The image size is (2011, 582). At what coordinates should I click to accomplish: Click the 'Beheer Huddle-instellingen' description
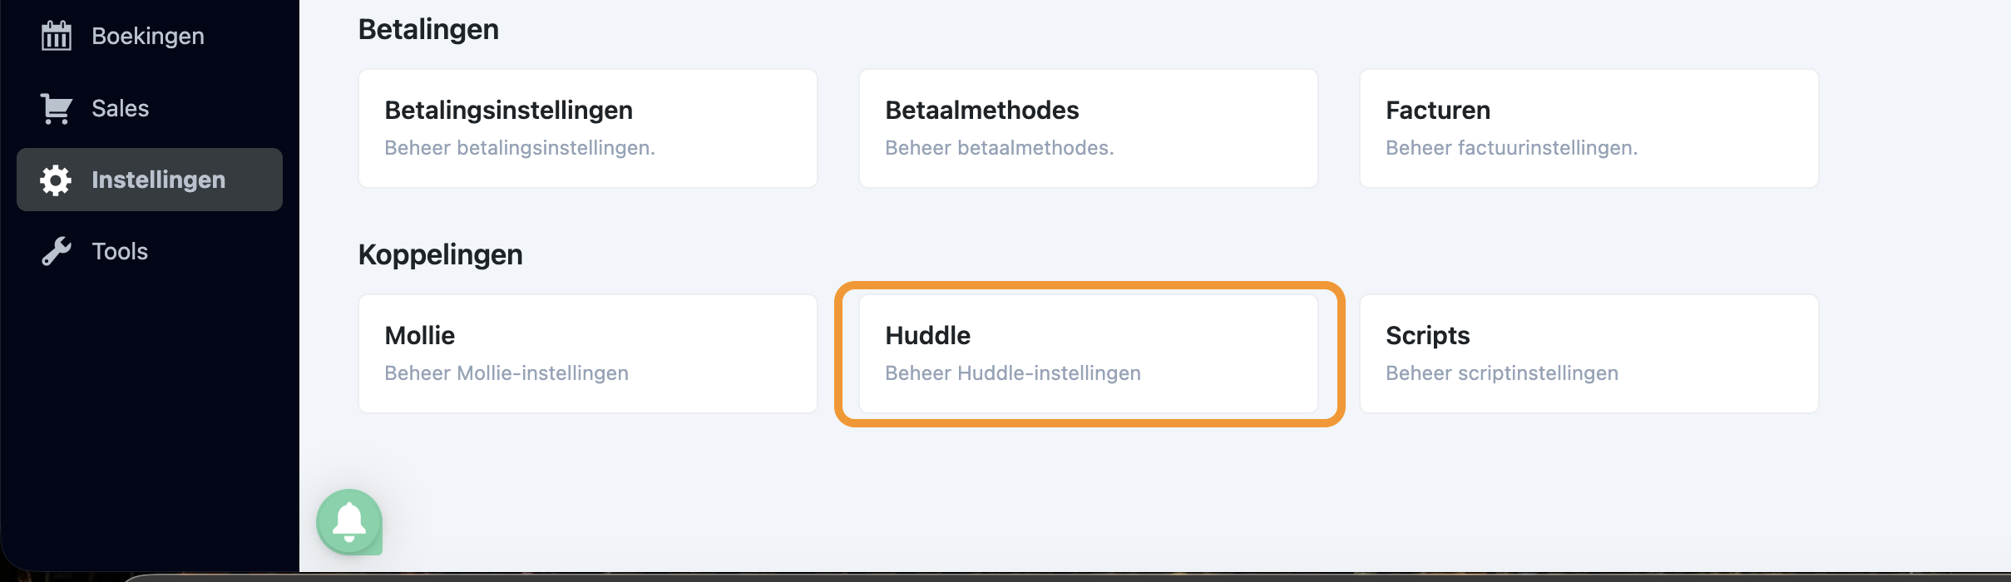click(1012, 373)
